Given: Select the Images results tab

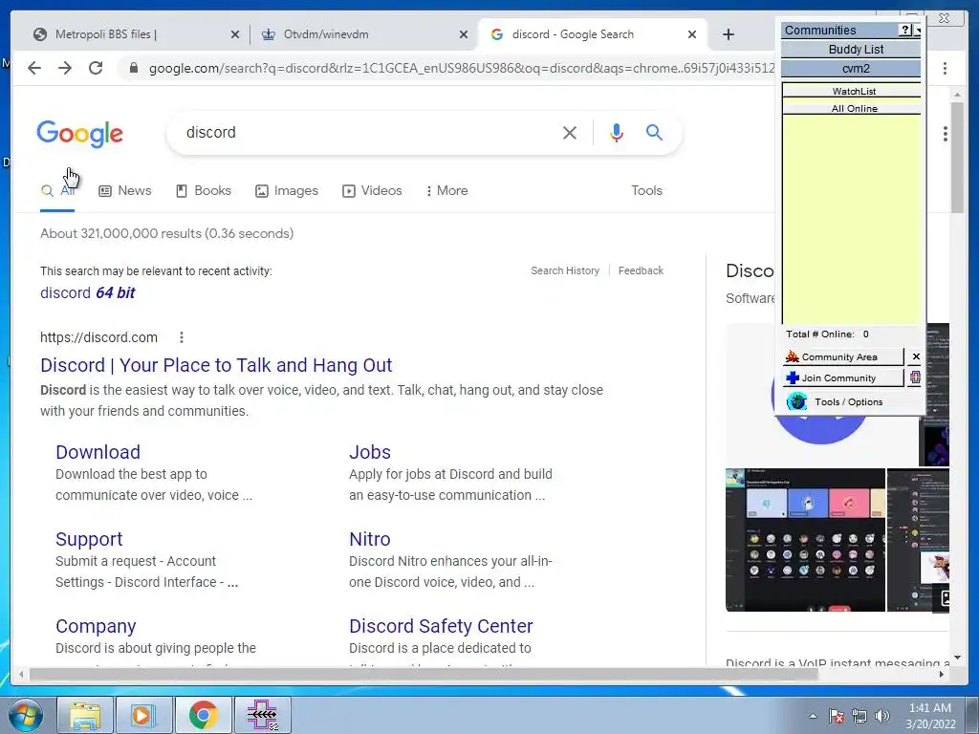Looking at the screenshot, I should (287, 191).
